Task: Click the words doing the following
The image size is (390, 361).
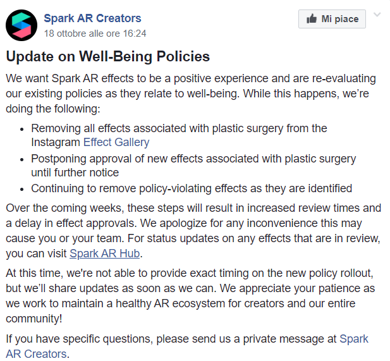Action: 53,109
